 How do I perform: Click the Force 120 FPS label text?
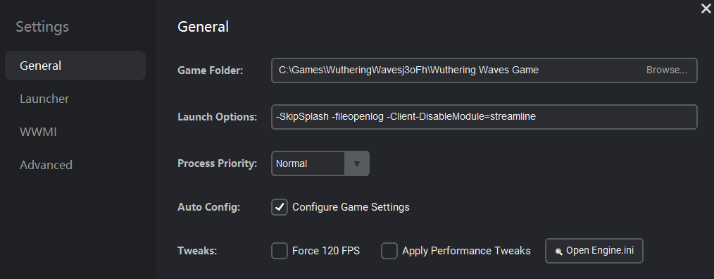(326, 251)
